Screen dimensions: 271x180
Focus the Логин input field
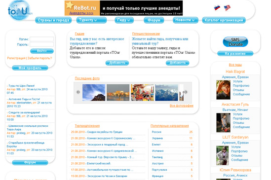coord(41,39)
